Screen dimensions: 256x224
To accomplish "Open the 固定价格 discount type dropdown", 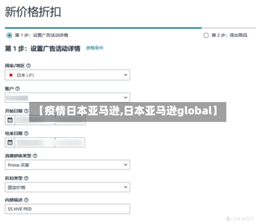I will click(x=68, y=187).
